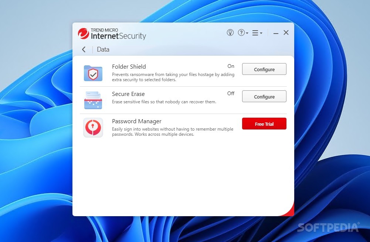Screen dimensions: 370x242
Task: Click the Folder Shield On status
Action: point(231,66)
